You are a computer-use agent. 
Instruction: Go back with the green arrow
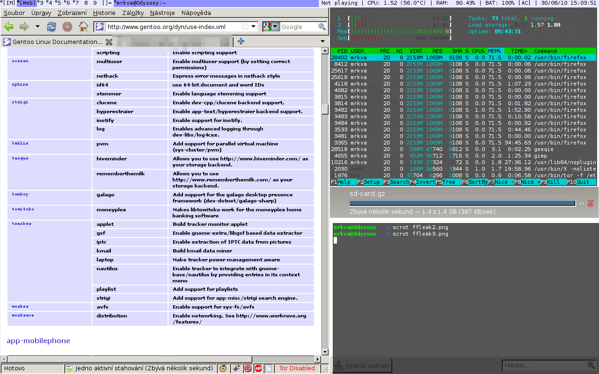point(8,27)
